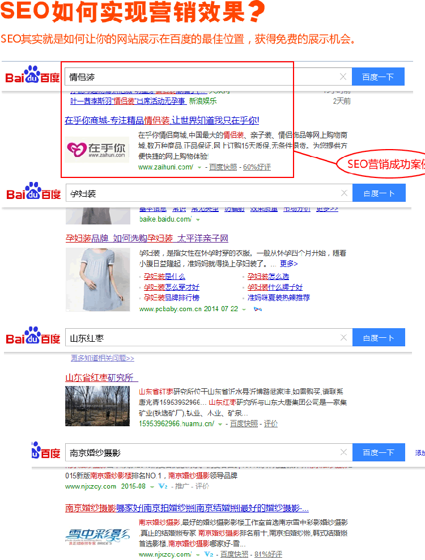
Task: Click V2 badge after njxzcy.com 2015-08
Action: click(x=163, y=486)
